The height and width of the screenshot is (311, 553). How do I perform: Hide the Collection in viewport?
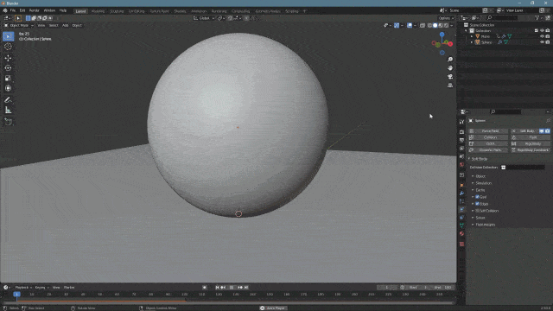(x=542, y=31)
